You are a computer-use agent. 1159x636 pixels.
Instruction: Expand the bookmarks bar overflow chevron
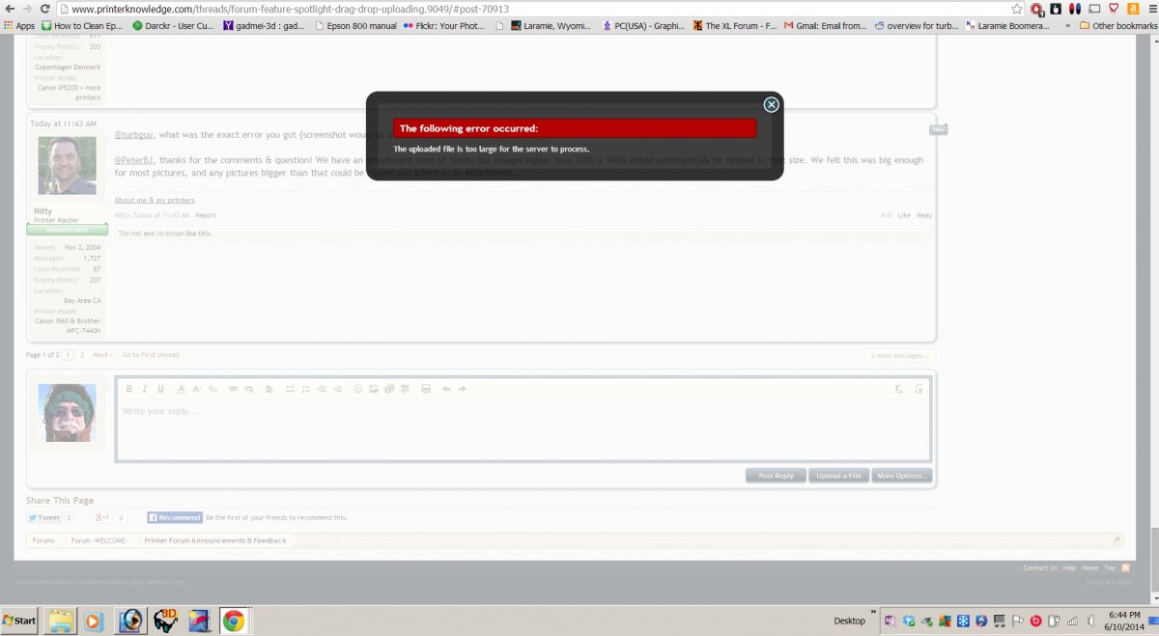[1067, 26]
